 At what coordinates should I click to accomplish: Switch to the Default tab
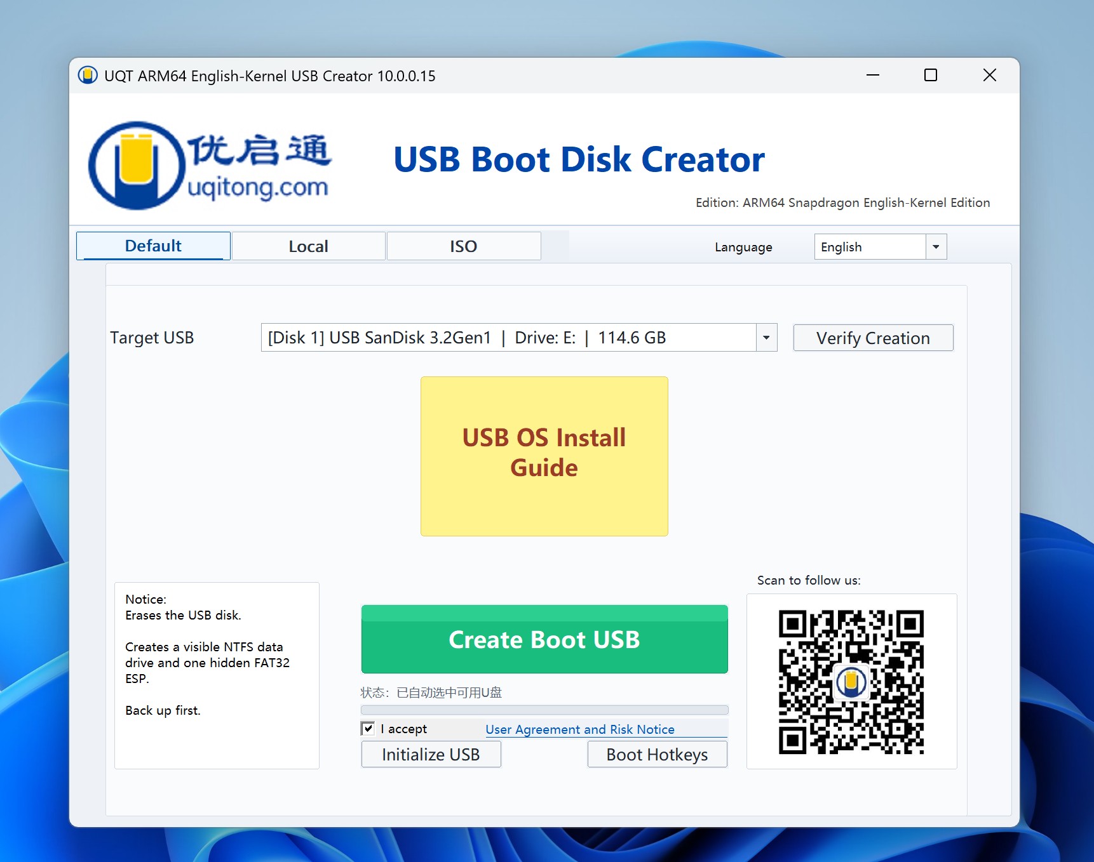point(153,246)
